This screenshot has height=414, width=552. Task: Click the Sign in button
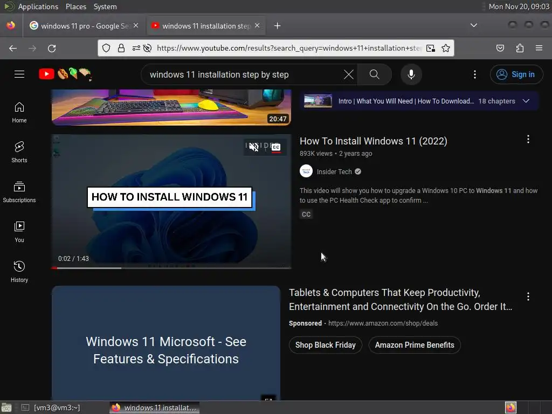coord(516,74)
